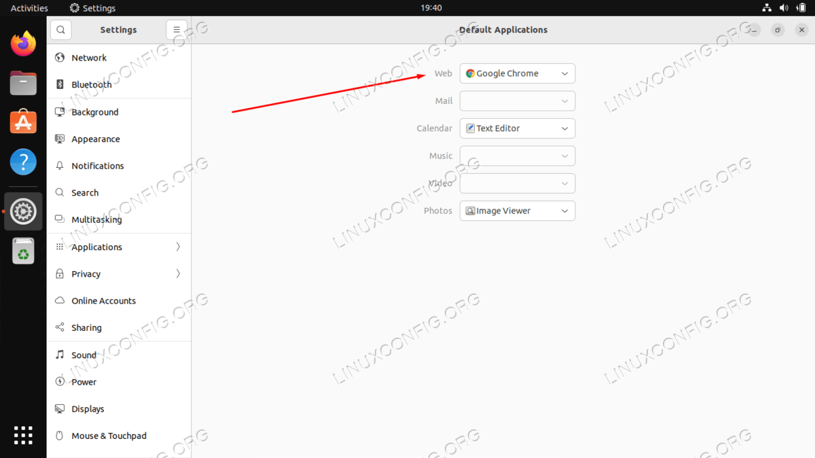Open Notifications settings label
This screenshot has width=815, height=458.
click(x=98, y=166)
